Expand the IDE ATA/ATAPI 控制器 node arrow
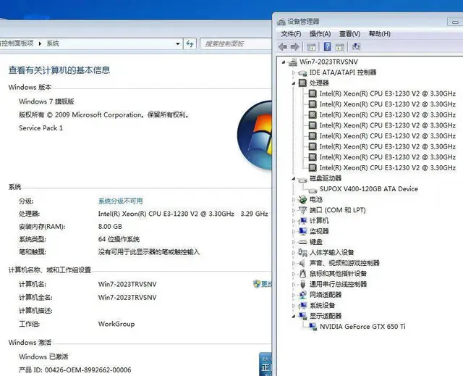The height and width of the screenshot is (376, 463). [x=294, y=72]
